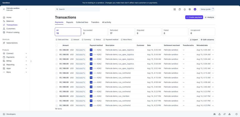Switch to the Payouts tab
240x117 pixels.
70,22
